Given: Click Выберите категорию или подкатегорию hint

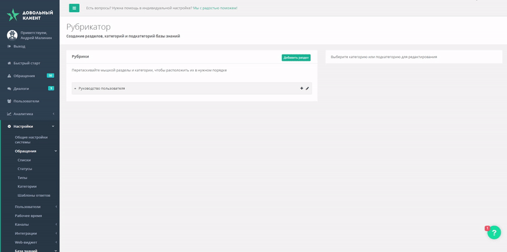Looking at the screenshot, I should click(x=384, y=57).
